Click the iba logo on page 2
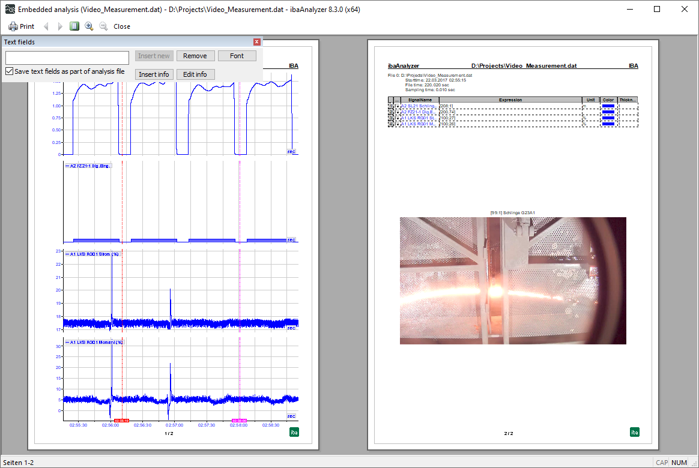The height and width of the screenshot is (468, 699). 635,432
